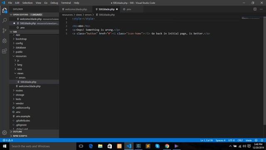Switch to the welcome.blade.php tab
The height and width of the screenshot is (150, 266).
[76, 9]
